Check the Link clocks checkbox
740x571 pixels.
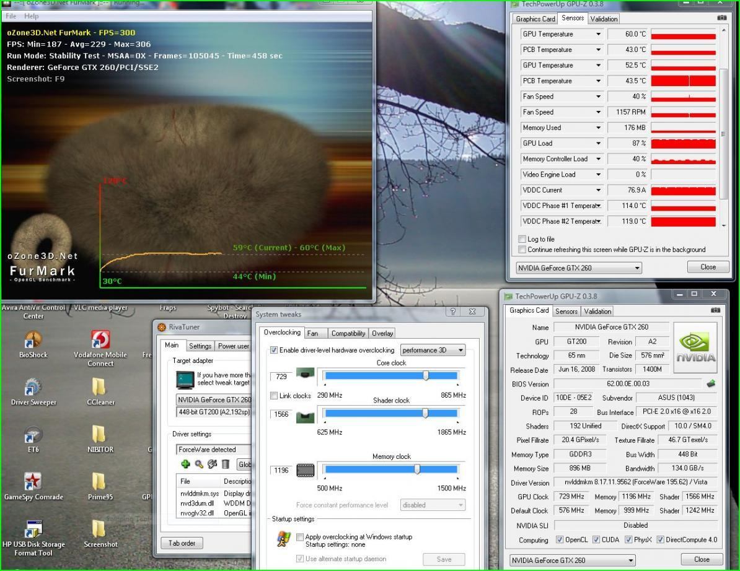[x=274, y=395]
